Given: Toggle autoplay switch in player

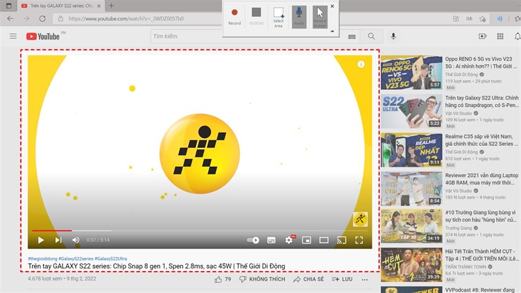Looking at the screenshot, I should click(253, 240).
